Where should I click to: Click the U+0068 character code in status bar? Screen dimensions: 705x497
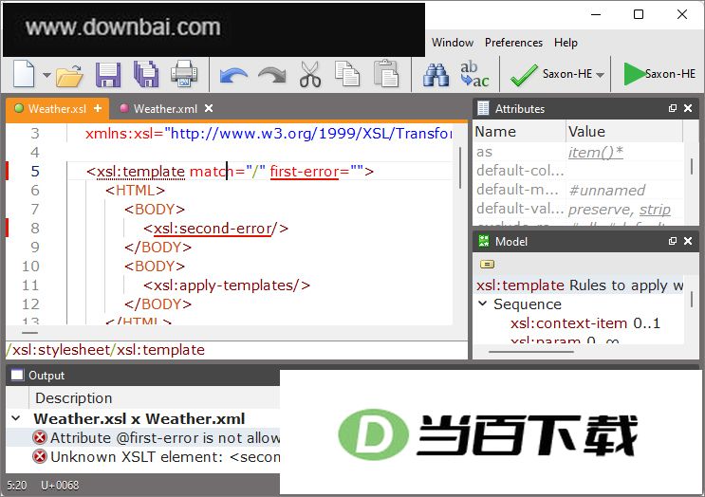coord(60,486)
